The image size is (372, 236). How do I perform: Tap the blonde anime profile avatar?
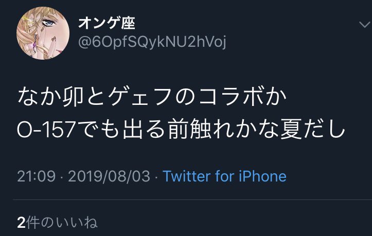tap(43, 33)
